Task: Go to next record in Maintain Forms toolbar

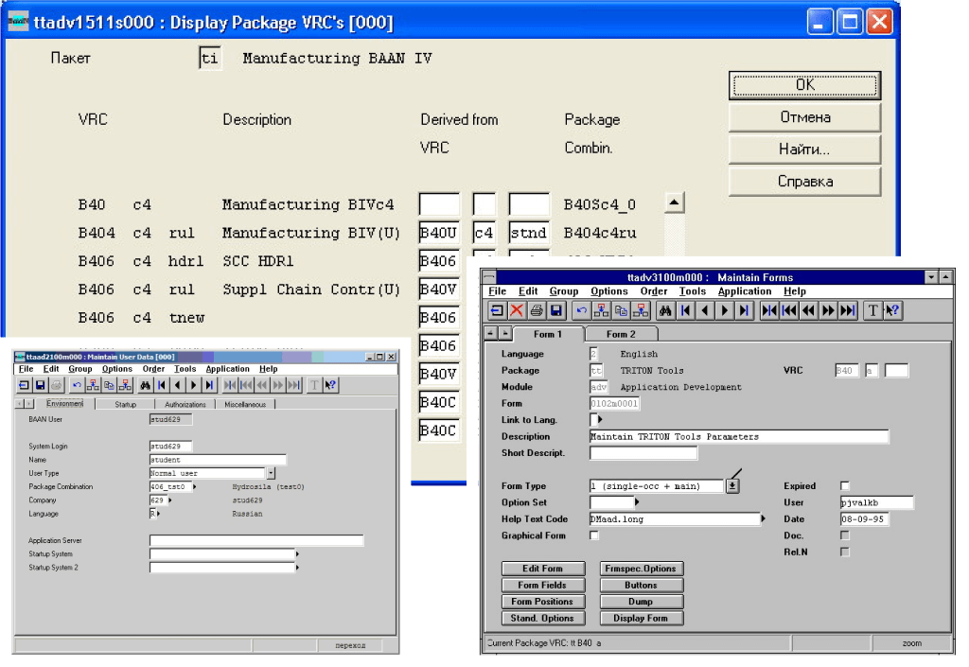Action: point(725,310)
